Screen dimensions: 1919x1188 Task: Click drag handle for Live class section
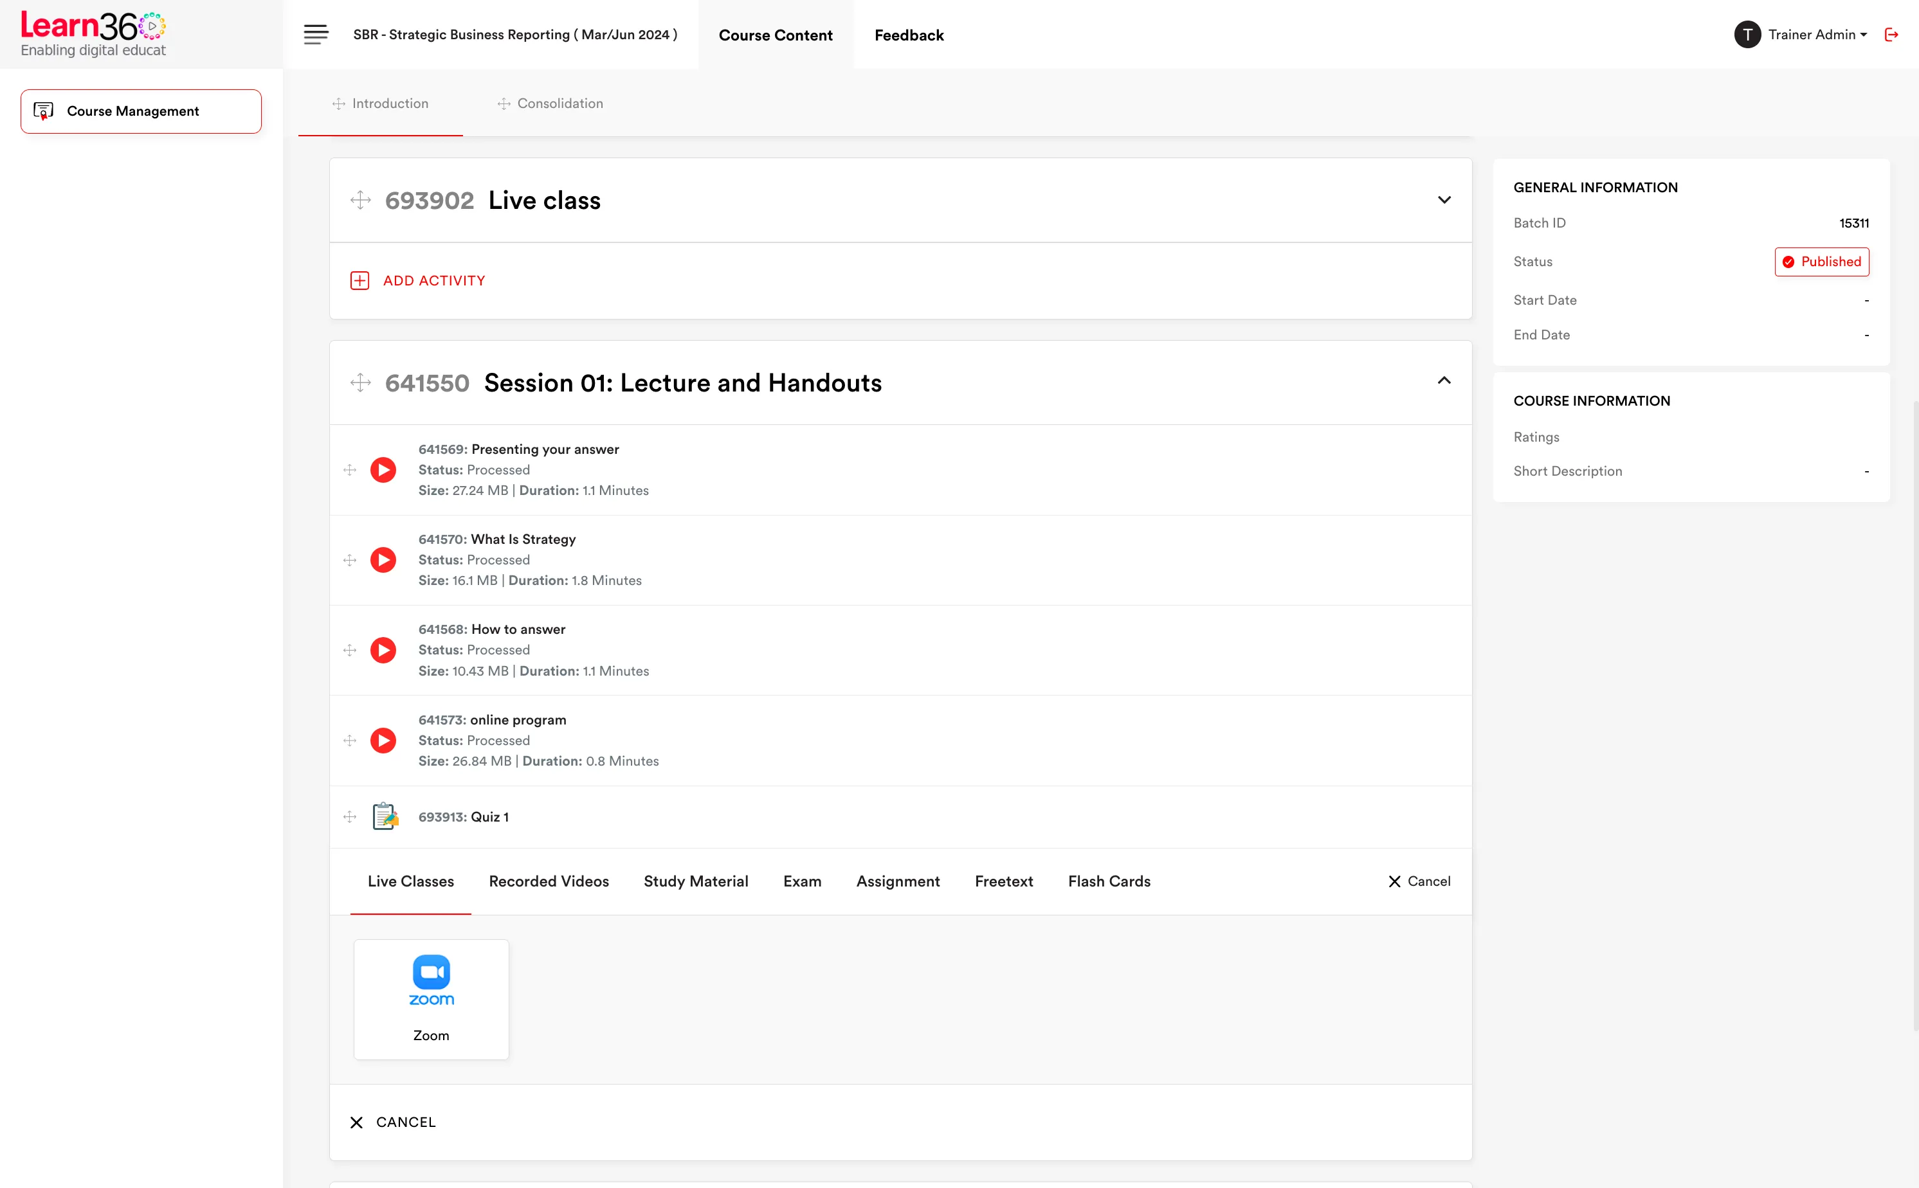click(x=361, y=199)
